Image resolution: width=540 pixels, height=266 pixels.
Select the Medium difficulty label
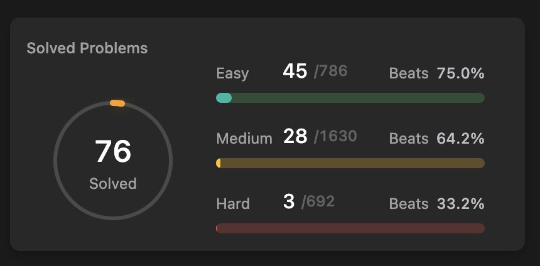point(244,139)
